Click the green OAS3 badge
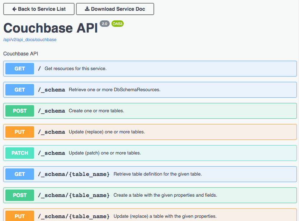 click(117, 24)
